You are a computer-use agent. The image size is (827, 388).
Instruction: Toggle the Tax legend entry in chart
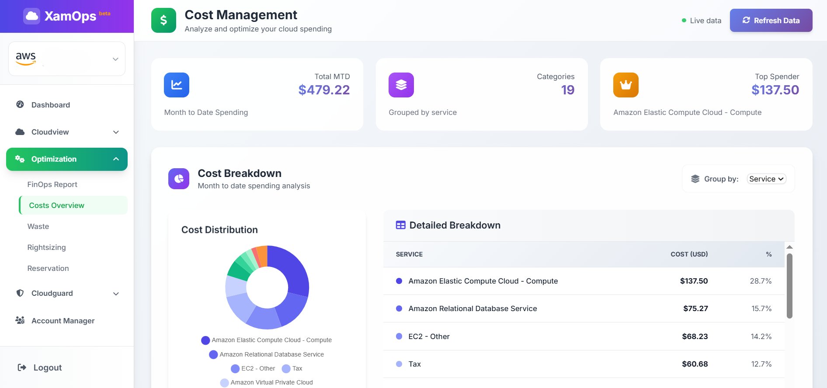[x=292, y=368]
